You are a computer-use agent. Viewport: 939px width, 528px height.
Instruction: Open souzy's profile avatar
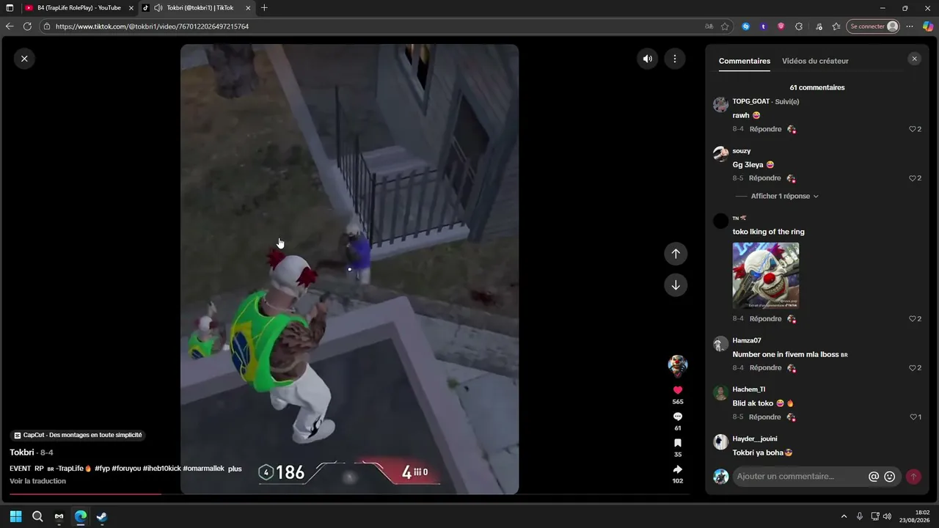pyautogui.click(x=720, y=153)
